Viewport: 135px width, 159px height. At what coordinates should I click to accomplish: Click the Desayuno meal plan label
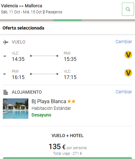[41, 115]
